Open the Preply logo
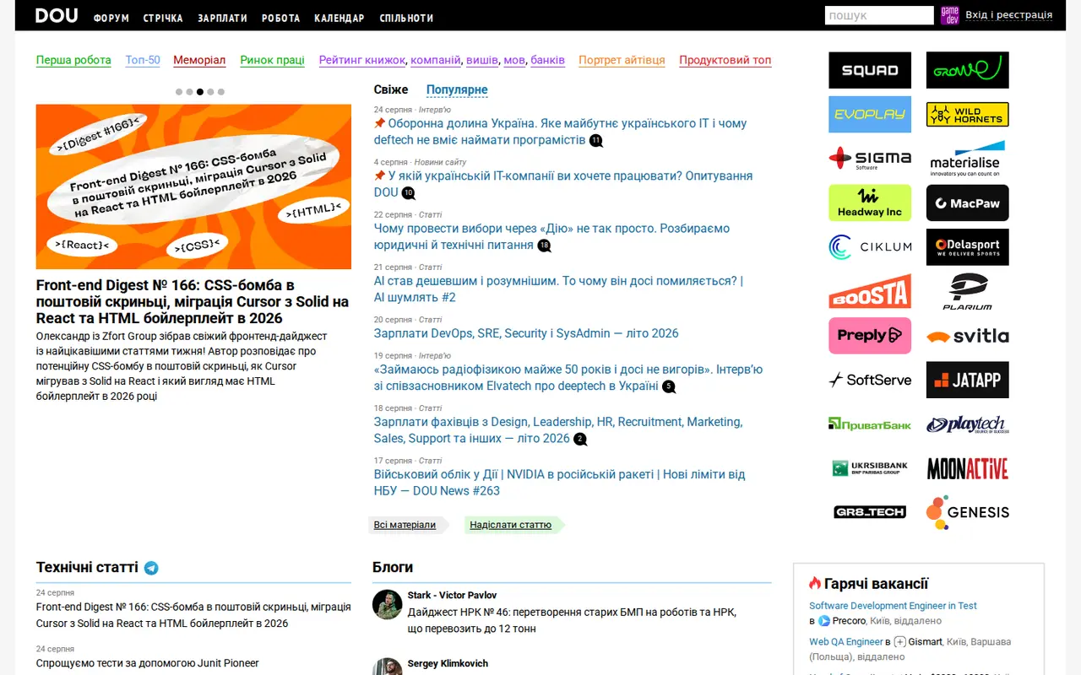 pyautogui.click(x=870, y=336)
